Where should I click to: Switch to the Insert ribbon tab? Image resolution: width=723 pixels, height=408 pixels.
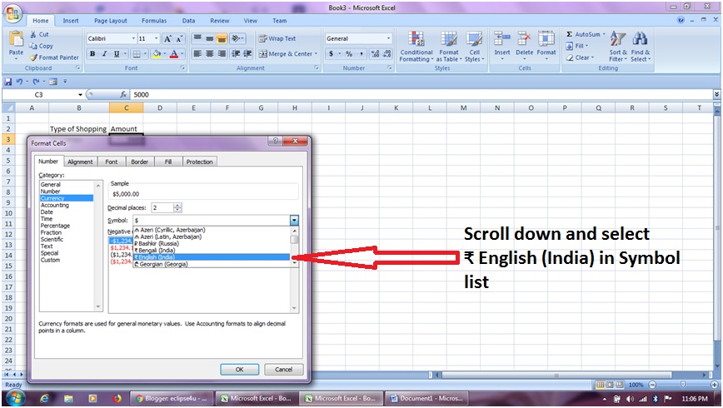[71, 21]
